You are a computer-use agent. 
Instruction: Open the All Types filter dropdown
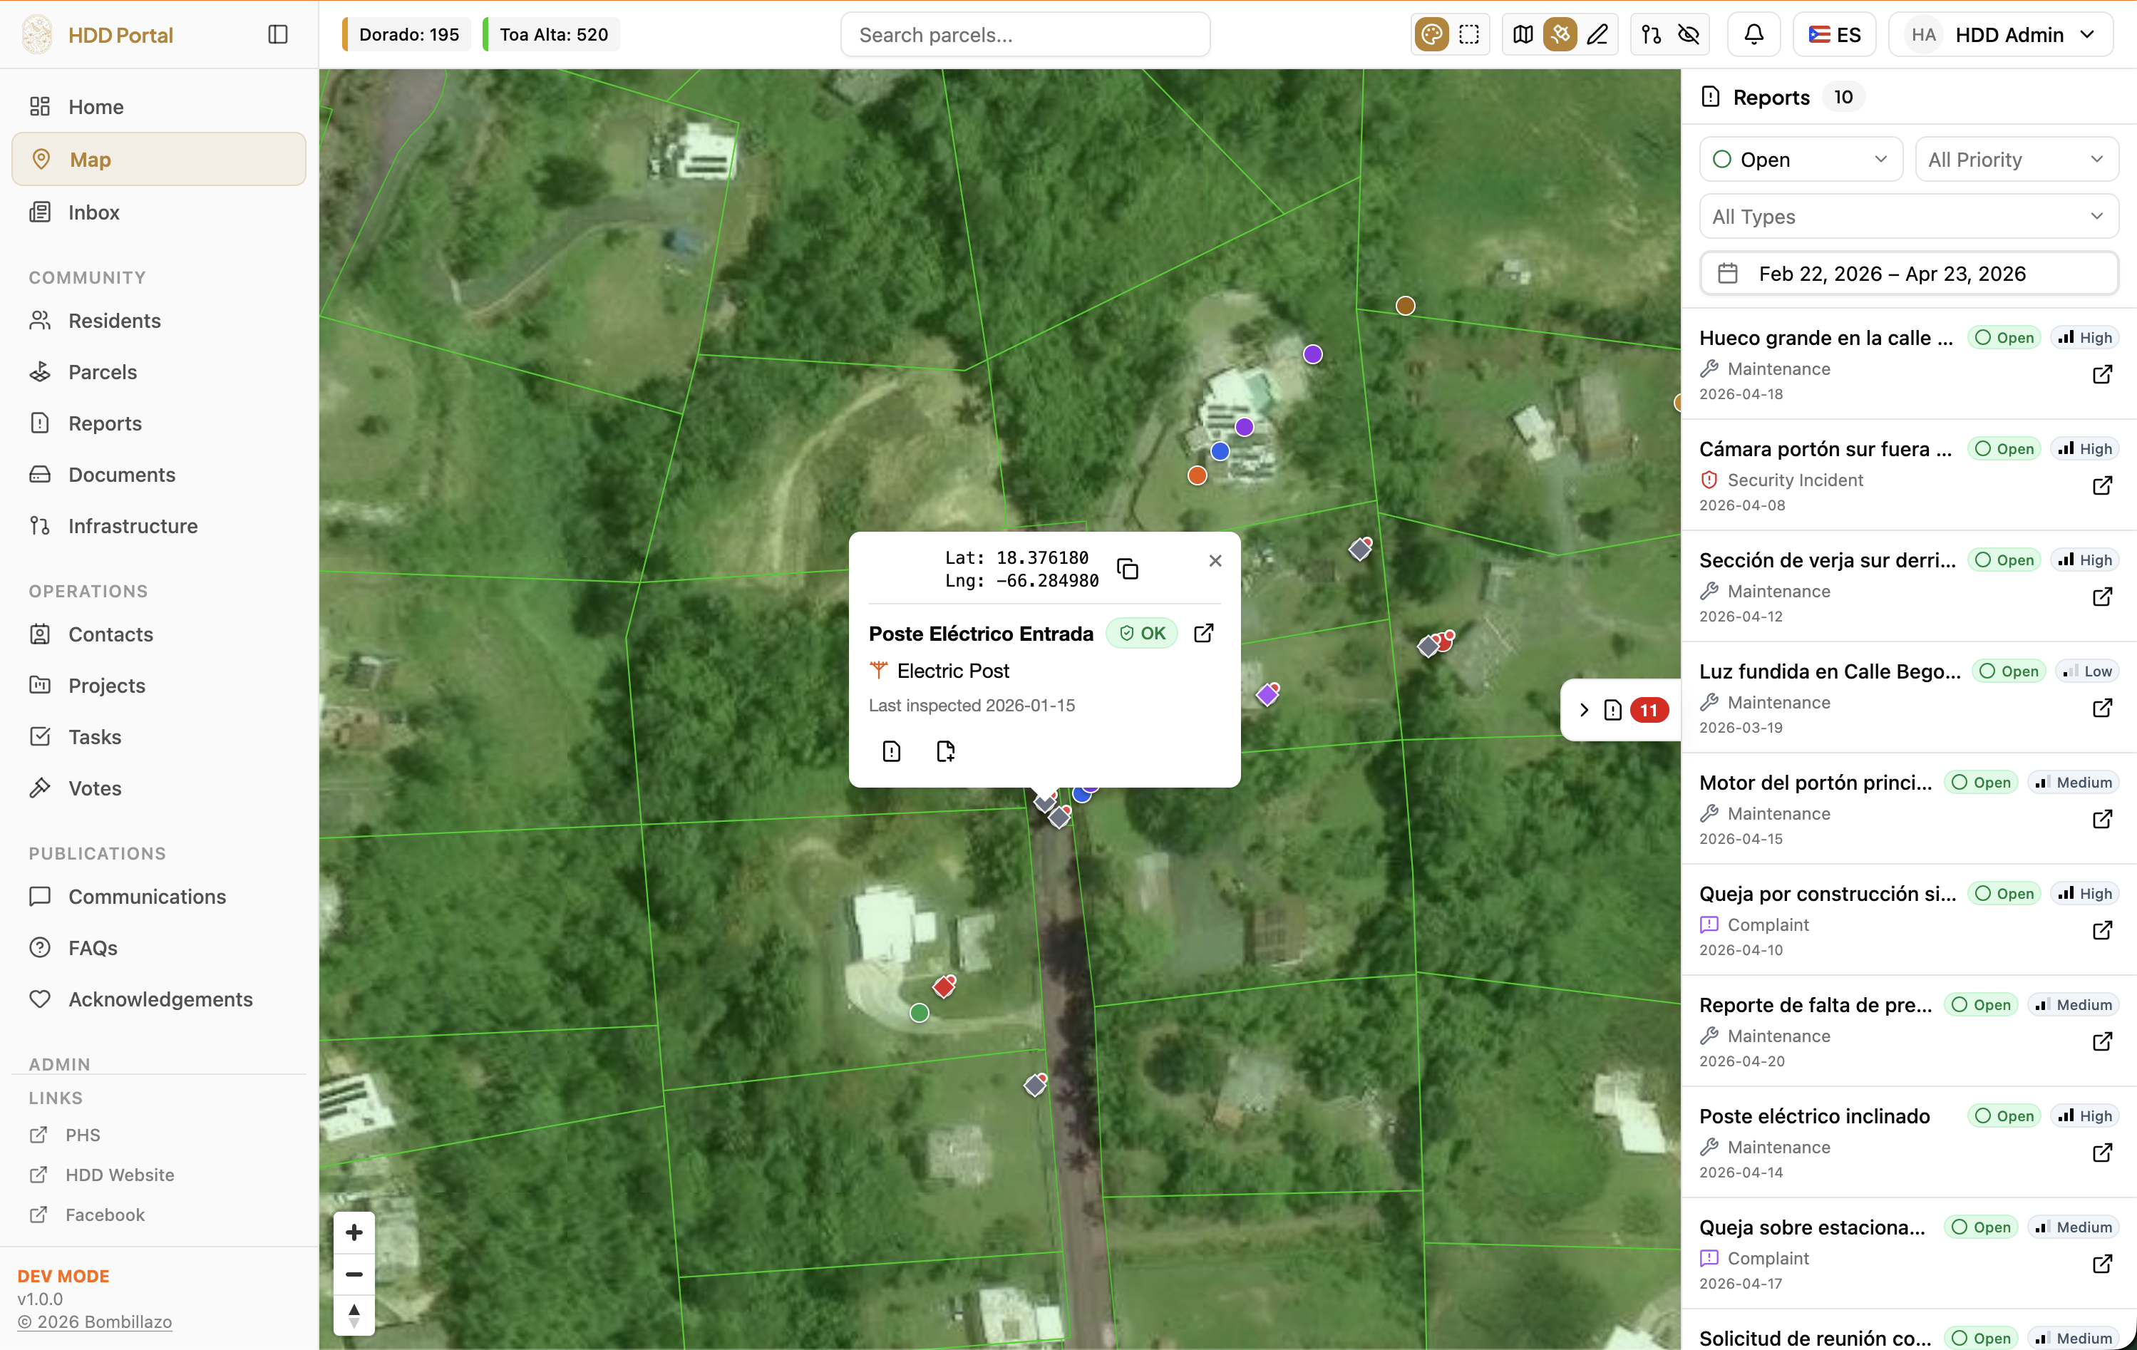tap(1909, 217)
